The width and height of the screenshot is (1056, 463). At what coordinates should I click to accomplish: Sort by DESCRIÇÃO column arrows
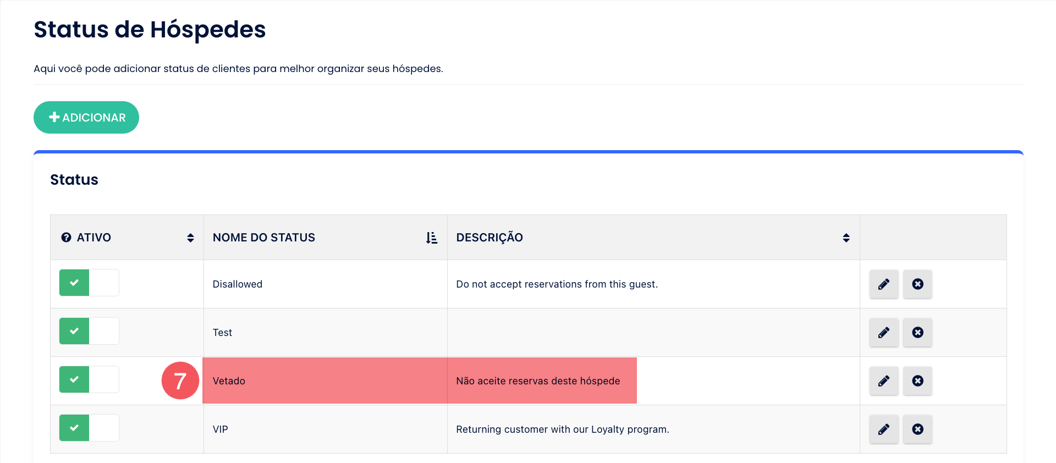pyautogui.click(x=846, y=238)
